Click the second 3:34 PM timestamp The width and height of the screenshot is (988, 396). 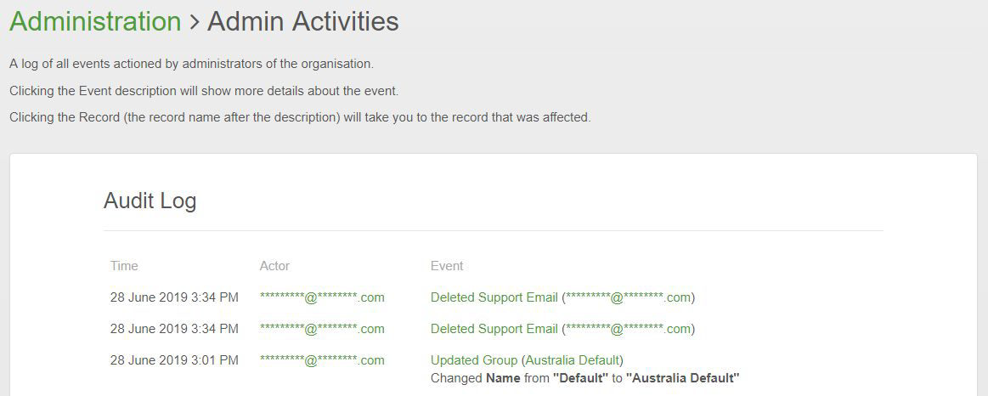click(x=174, y=329)
